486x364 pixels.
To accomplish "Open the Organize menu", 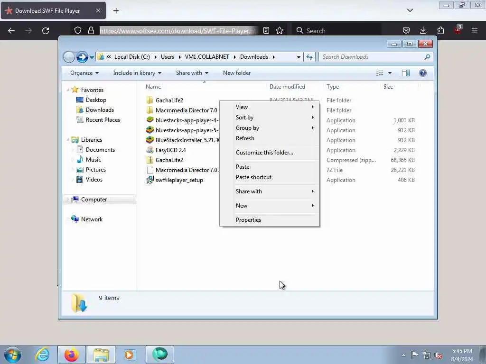I will click(x=84, y=73).
